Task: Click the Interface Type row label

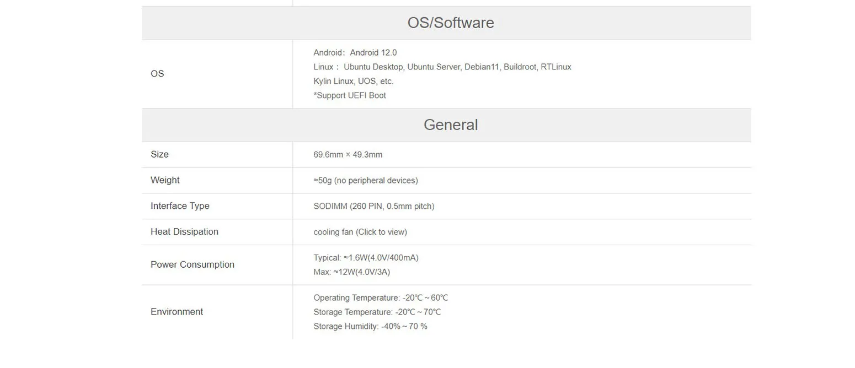Action: click(180, 206)
